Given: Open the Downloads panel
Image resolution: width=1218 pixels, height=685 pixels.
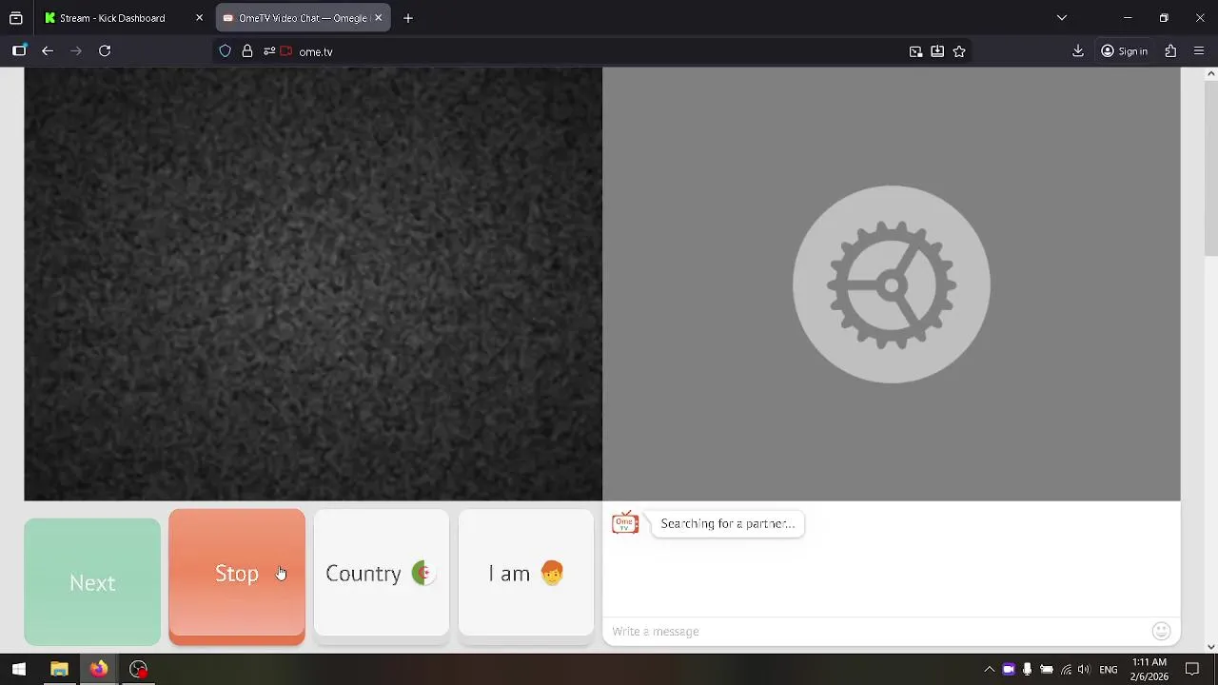Looking at the screenshot, I should click(1078, 51).
